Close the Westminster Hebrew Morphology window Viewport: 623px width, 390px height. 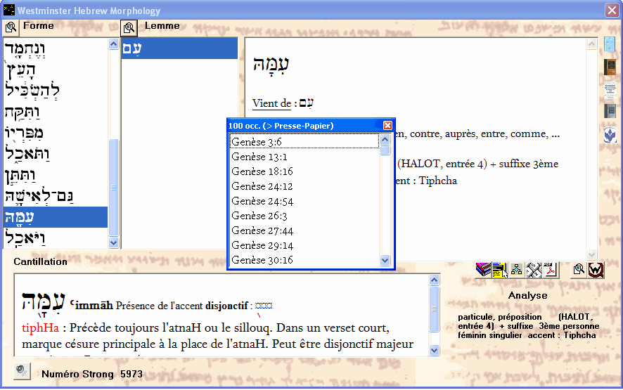[x=612, y=10]
